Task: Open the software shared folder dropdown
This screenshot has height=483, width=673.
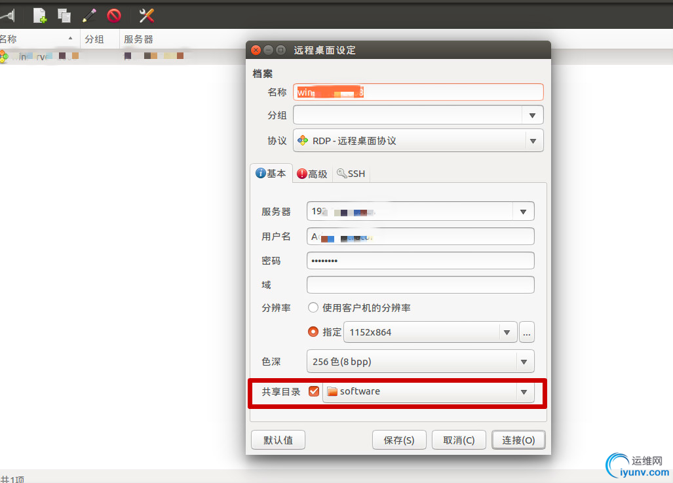Action: point(428,391)
